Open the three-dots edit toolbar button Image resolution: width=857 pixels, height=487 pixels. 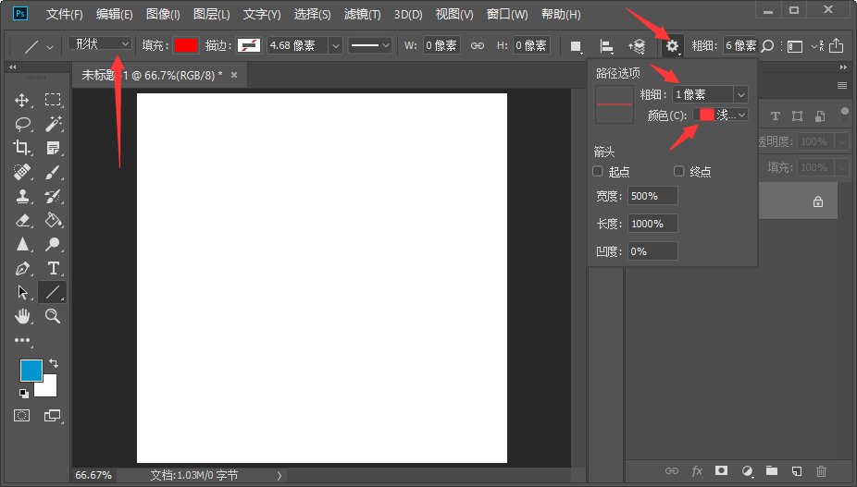tap(22, 340)
